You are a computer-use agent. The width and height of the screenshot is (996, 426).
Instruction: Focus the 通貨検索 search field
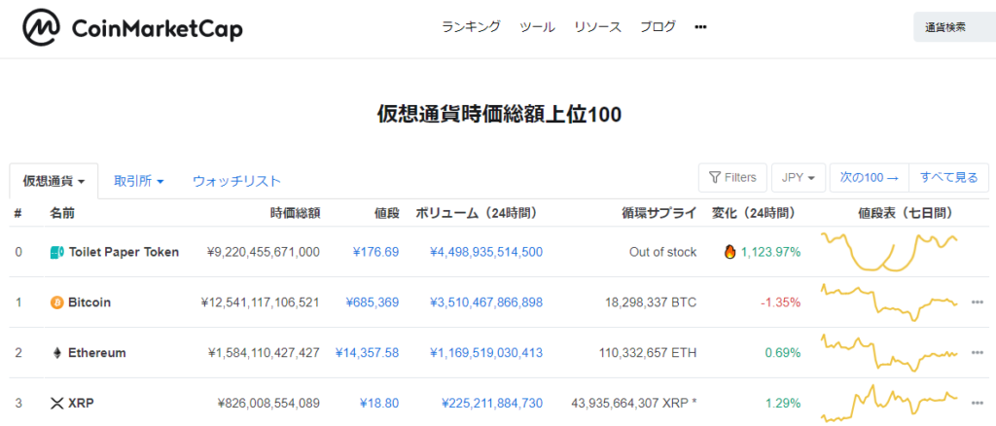point(955,27)
